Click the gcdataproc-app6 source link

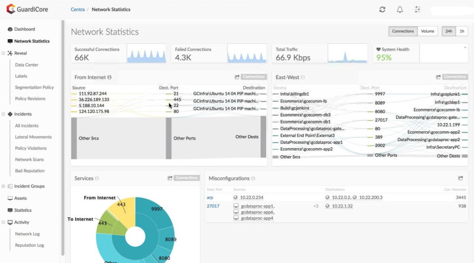pyautogui.click(x=258, y=212)
